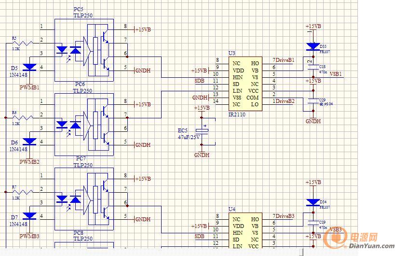The width and height of the screenshot is (395, 256).
Task: Select the PC8 designator label
Action: [78, 233]
